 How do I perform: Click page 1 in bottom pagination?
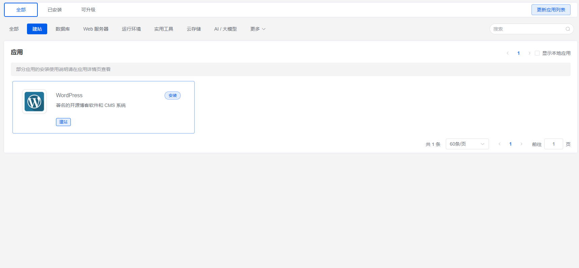pos(510,144)
